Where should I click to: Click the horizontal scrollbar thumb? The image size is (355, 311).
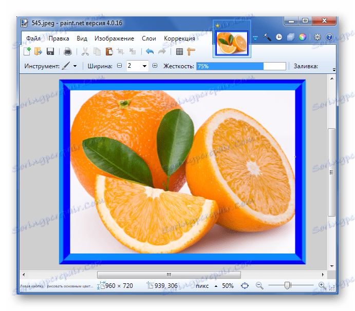pos(169,275)
